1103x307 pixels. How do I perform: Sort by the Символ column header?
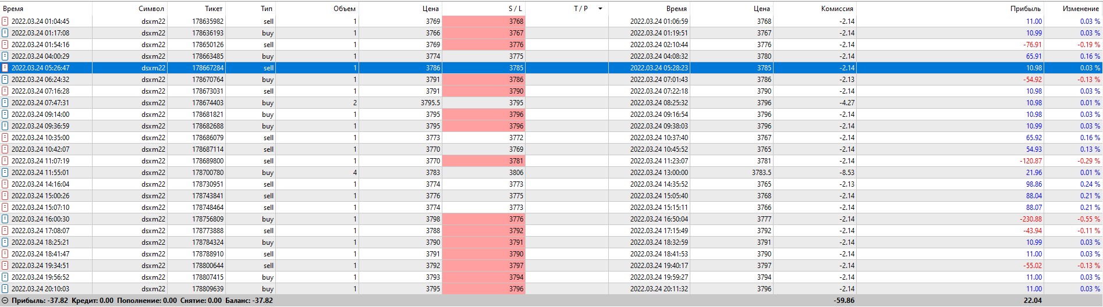pyautogui.click(x=151, y=9)
